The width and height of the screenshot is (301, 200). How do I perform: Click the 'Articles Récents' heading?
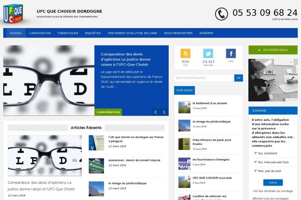pos(86,127)
